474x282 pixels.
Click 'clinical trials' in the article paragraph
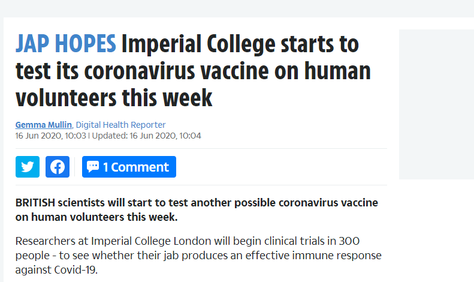tap(253, 241)
